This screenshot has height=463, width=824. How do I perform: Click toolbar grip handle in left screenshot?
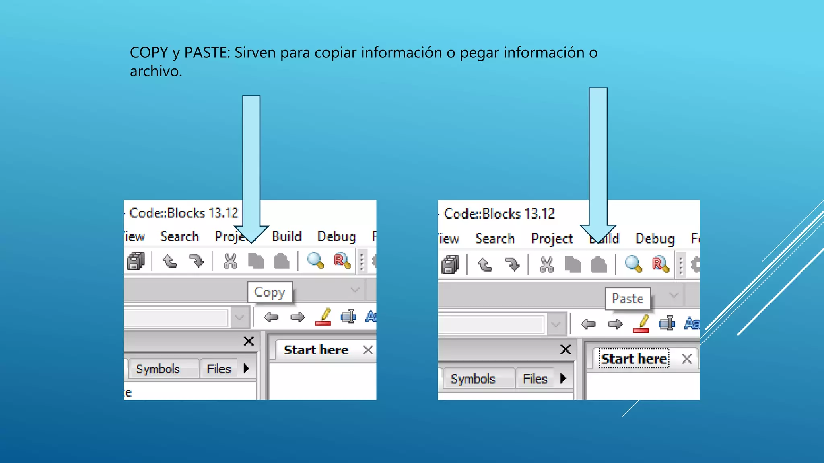[362, 262]
